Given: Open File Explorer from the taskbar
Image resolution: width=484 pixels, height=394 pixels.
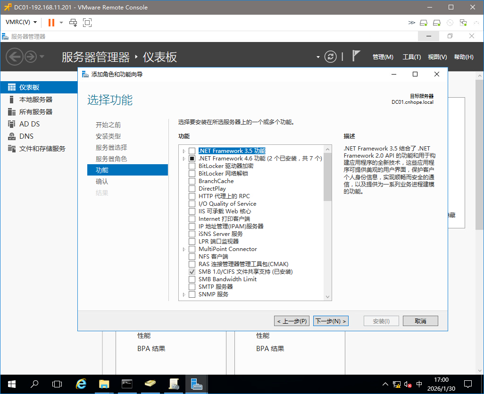Looking at the screenshot, I should click(104, 384).
